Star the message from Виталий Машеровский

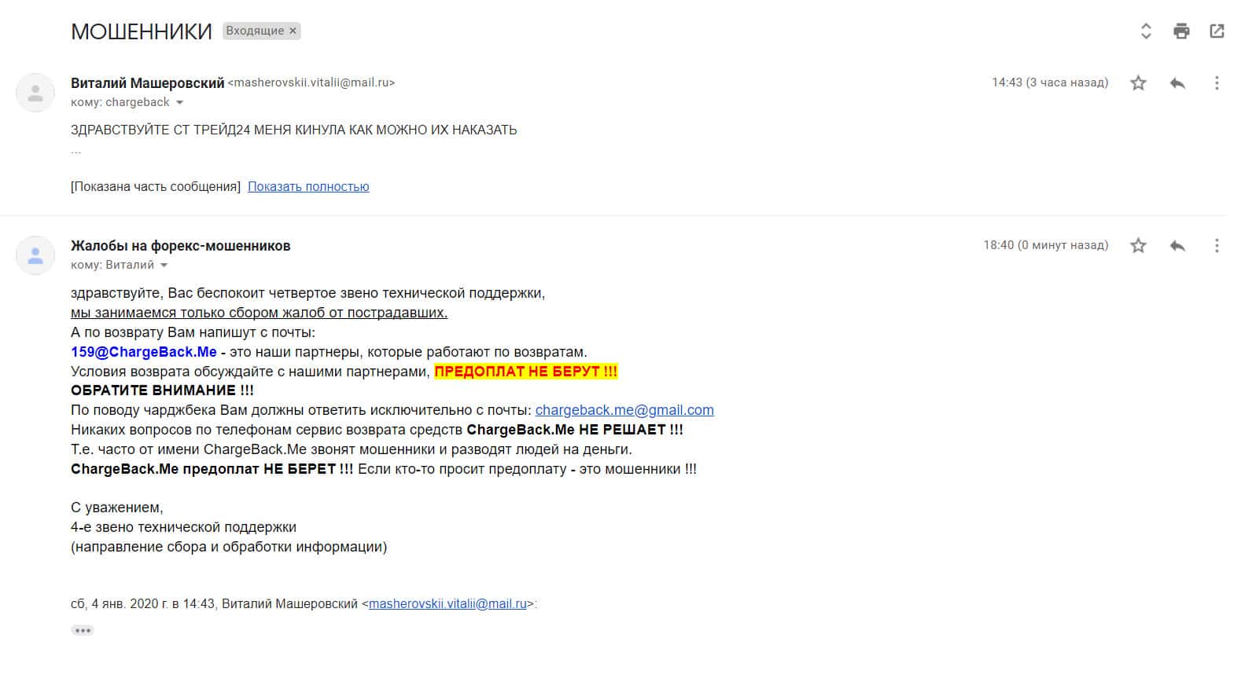pos(1138,82)
